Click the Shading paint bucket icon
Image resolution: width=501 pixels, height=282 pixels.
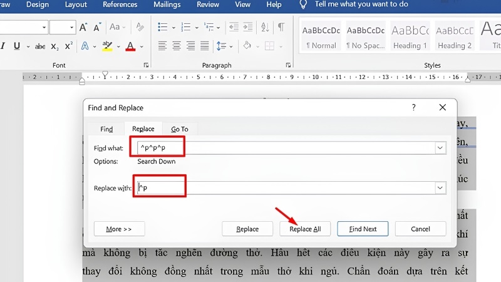[x=247, y=46]
